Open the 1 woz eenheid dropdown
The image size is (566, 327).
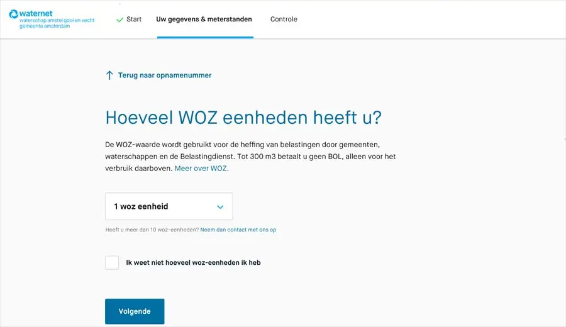[x=169, y=206]
